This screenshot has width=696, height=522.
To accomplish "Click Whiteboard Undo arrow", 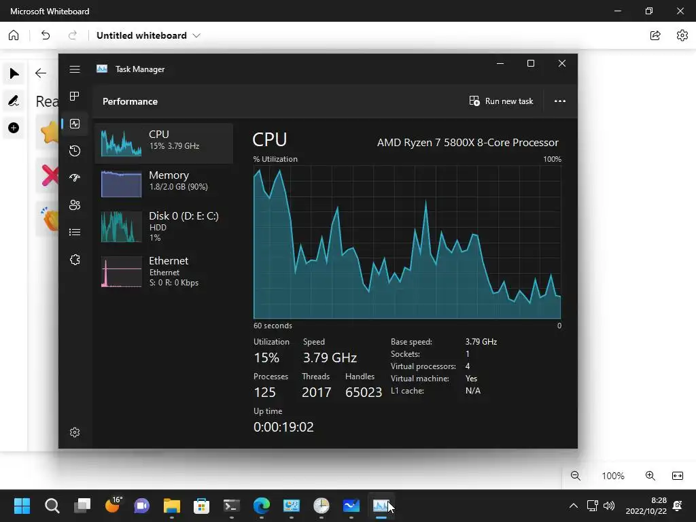I will [46, 35].
